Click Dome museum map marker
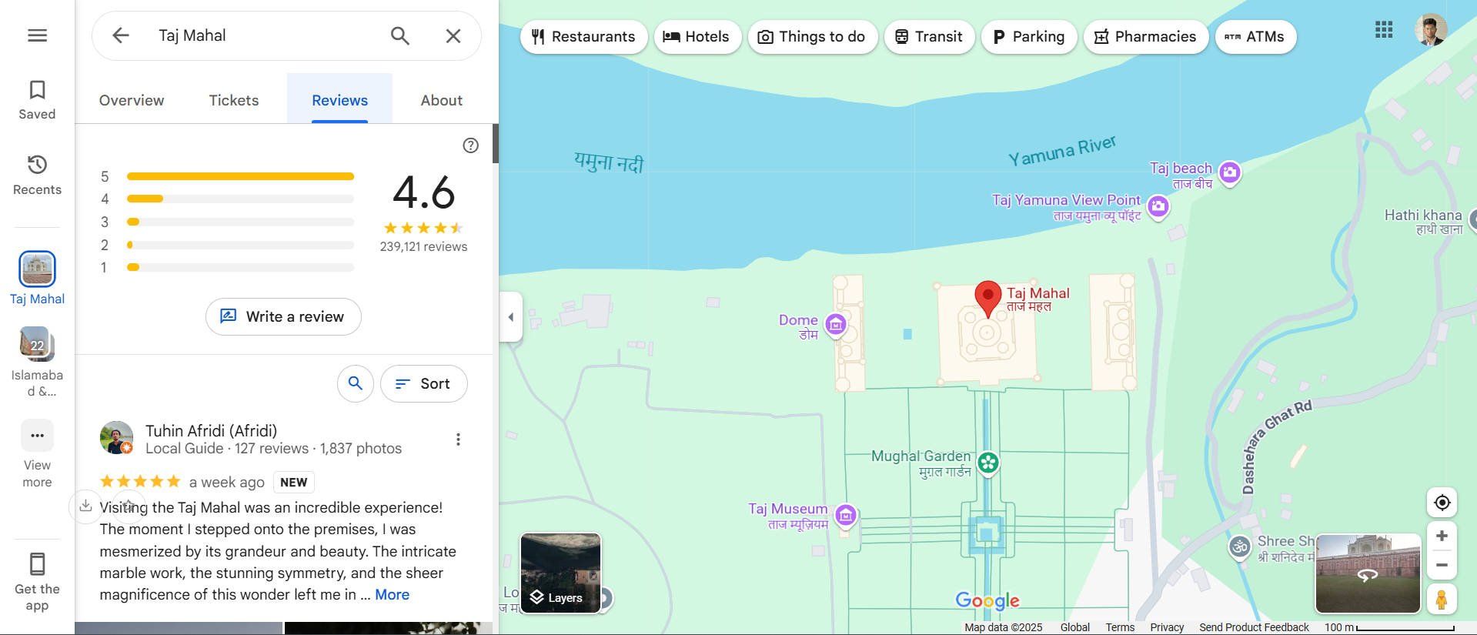This screenshot has height=635, width=1477. point(836,325)
